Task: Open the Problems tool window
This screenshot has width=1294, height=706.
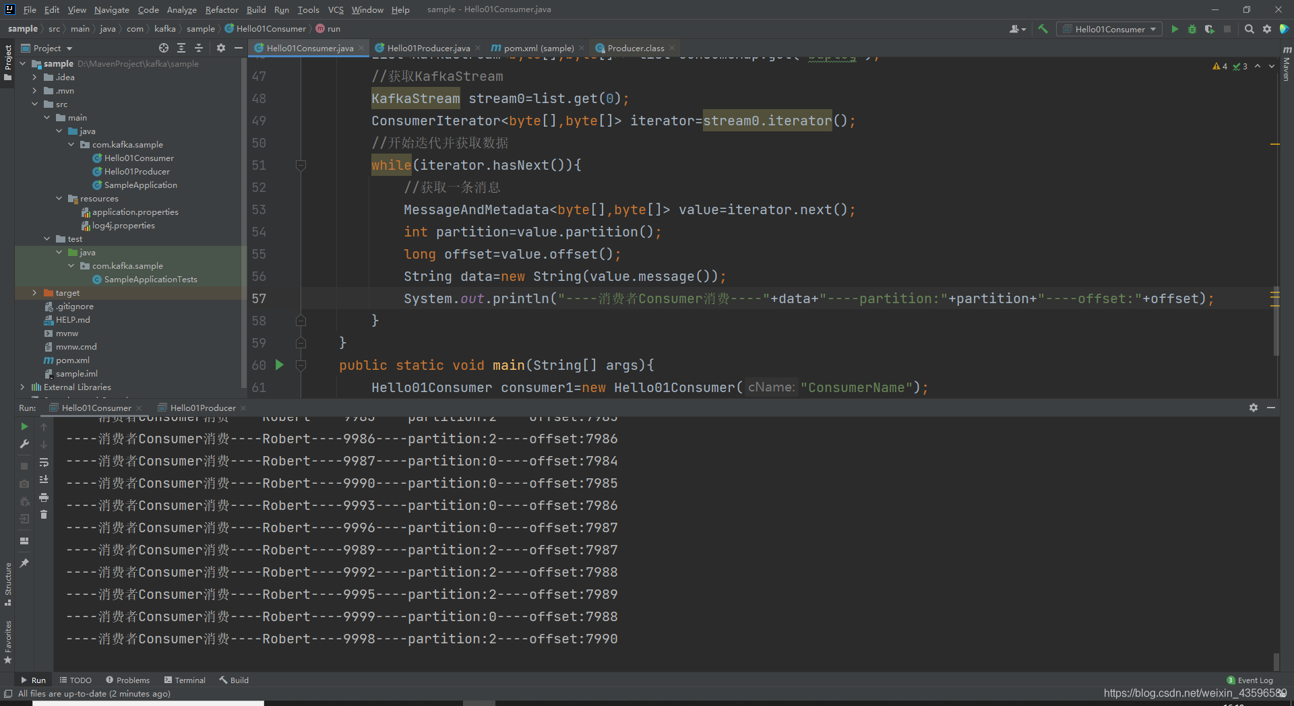Action: 128,680
